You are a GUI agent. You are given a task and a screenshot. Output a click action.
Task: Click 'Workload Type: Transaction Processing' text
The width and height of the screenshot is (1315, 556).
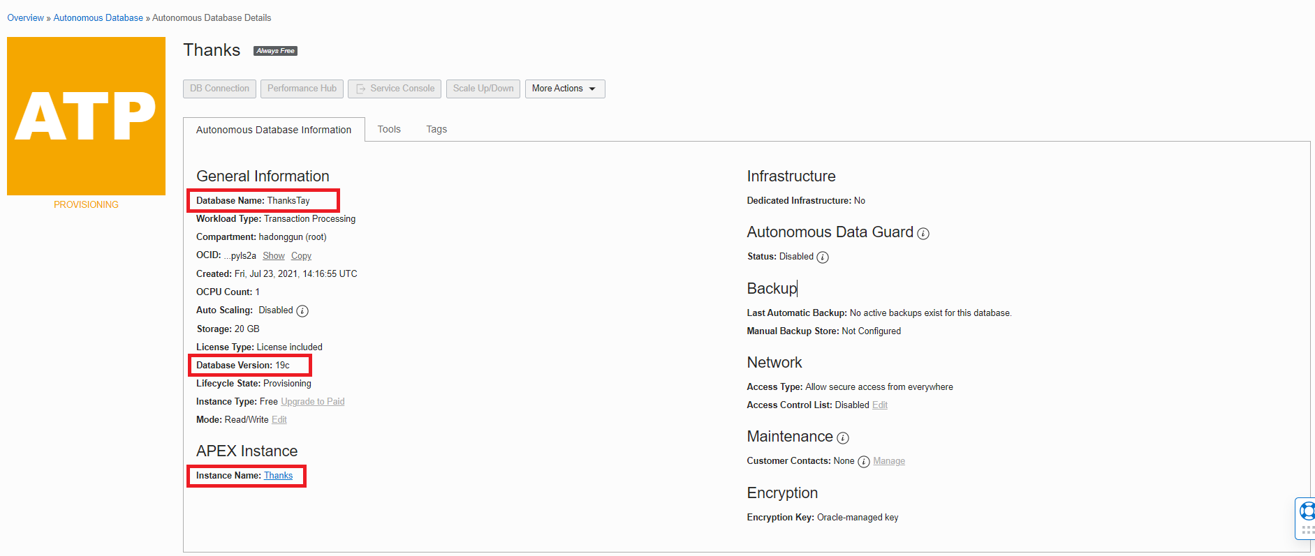(x=276, y=219)
